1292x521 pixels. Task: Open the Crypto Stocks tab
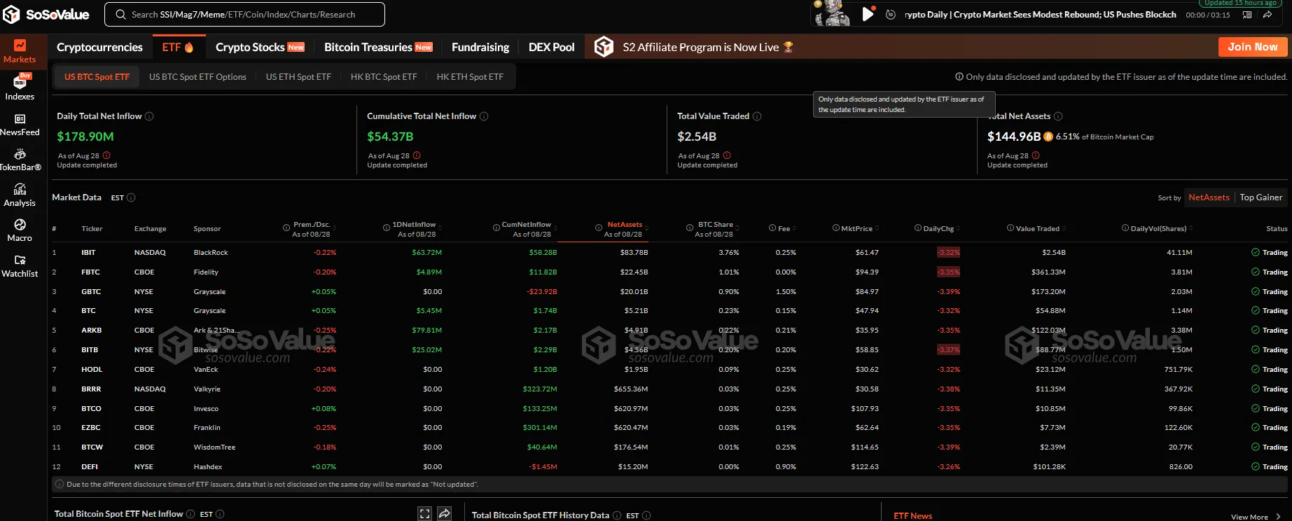(x=260, y=47)
